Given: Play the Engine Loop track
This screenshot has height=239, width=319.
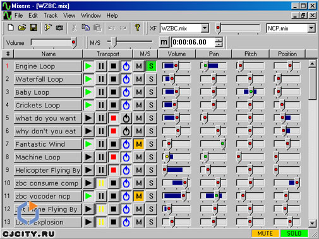Looking at the screenshot, I should coord(88,66).
